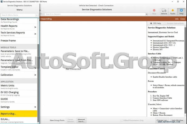Click the Tech Services Reports menu label
This screenshot has height=124, width=187.
click(x=13, y=33)
